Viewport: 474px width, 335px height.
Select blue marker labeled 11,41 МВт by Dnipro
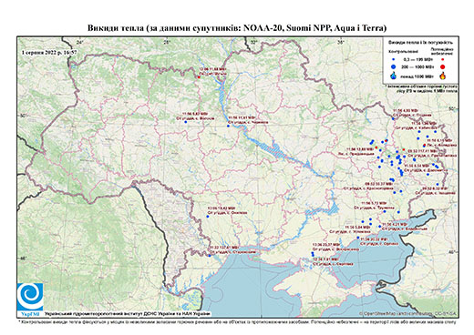click(228, 126)
